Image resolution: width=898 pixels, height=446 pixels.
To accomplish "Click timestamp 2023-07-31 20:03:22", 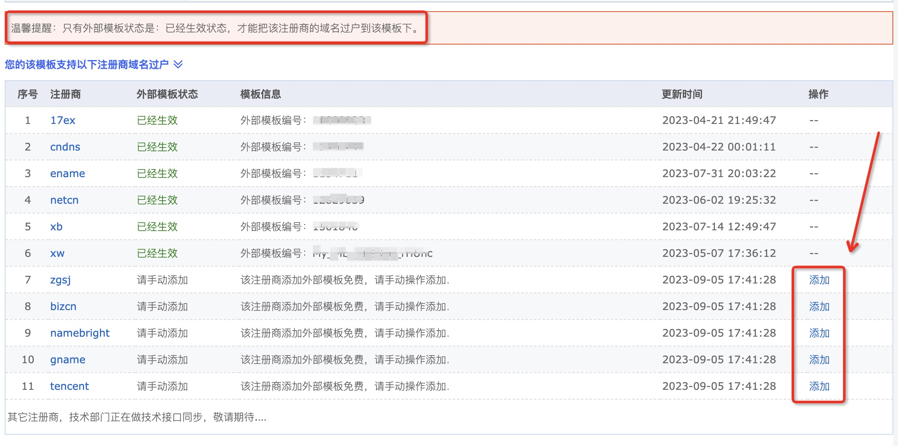I will (x=719, y=174).
